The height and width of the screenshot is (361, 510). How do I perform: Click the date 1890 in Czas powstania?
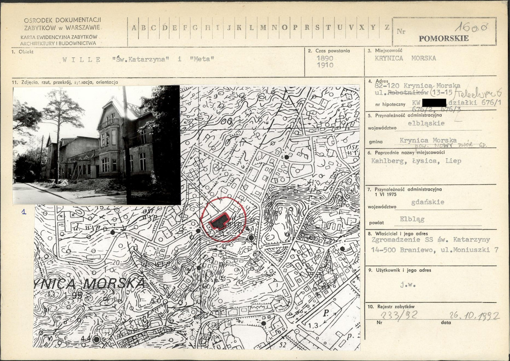pyautogui.click(x=325, y=58)
